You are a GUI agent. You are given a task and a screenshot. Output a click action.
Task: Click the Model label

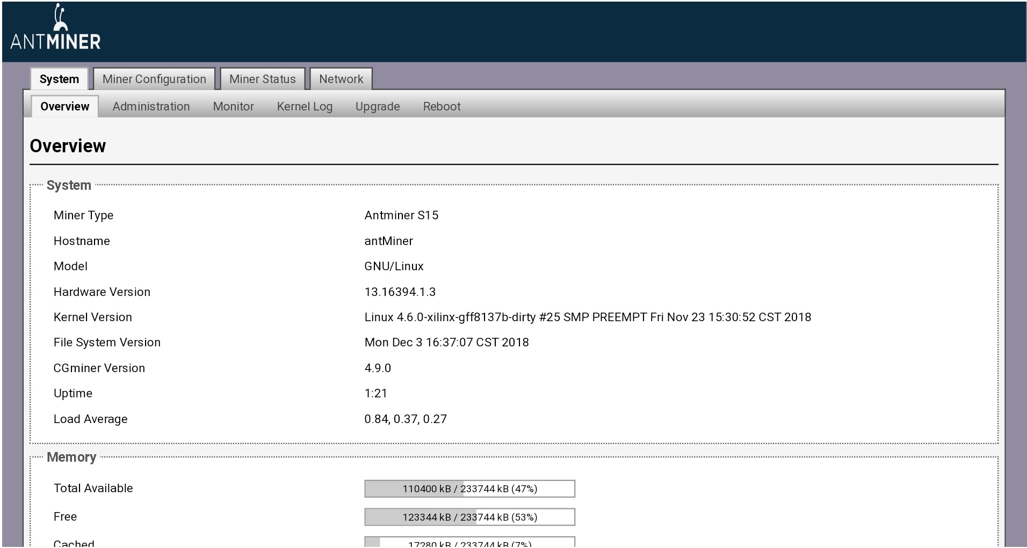tap(70, 266)
